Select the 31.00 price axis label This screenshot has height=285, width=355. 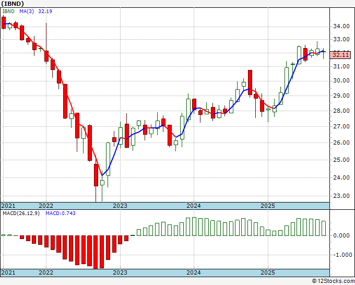[341, 66]
